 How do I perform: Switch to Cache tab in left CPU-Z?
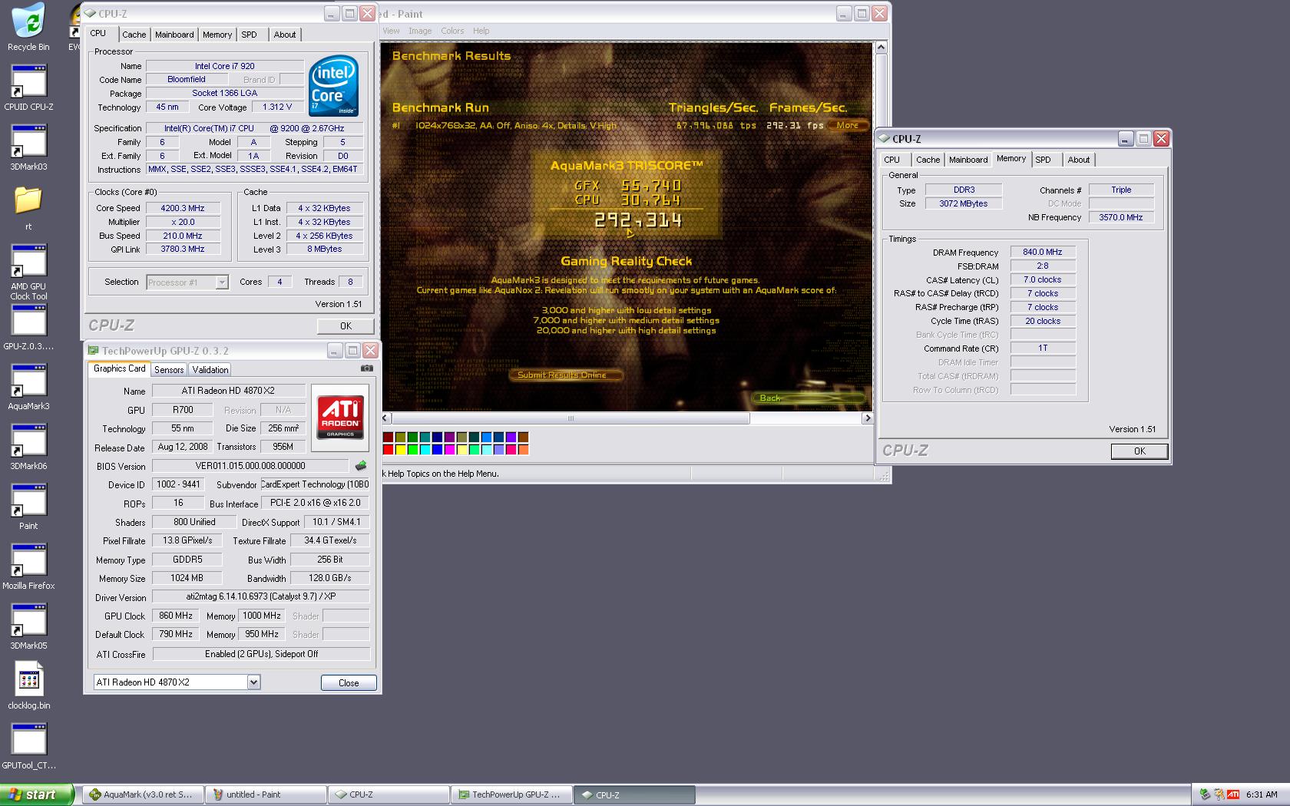(x=134, y=35)
